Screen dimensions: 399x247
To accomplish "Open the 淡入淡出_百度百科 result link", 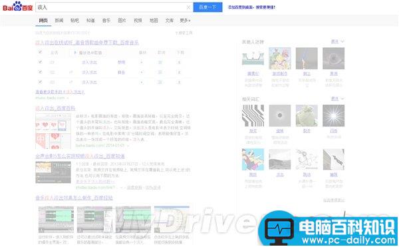I will (55, 109).
